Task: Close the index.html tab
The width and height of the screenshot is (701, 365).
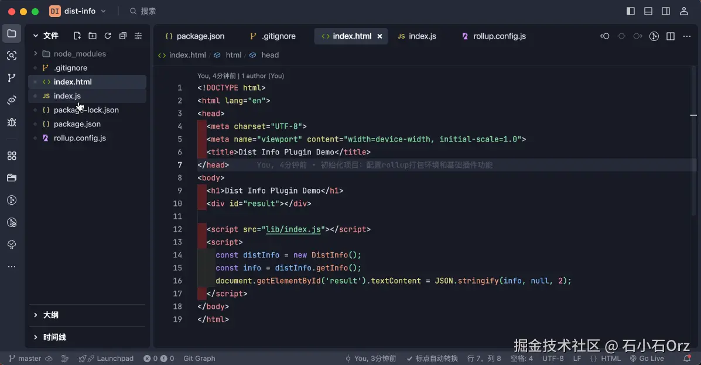Action: [379, 36]
